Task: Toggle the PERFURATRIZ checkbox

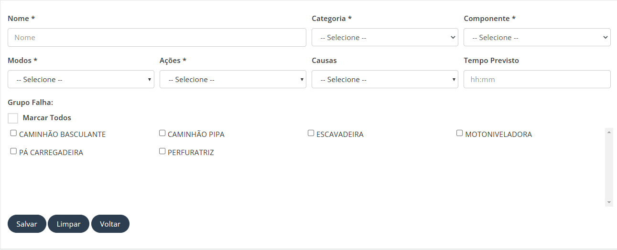Action: point(162,151)
